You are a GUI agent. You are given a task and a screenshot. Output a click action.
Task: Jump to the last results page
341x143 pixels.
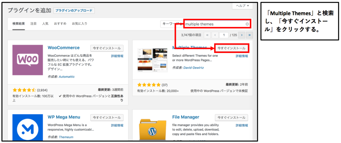pos(249,35)
